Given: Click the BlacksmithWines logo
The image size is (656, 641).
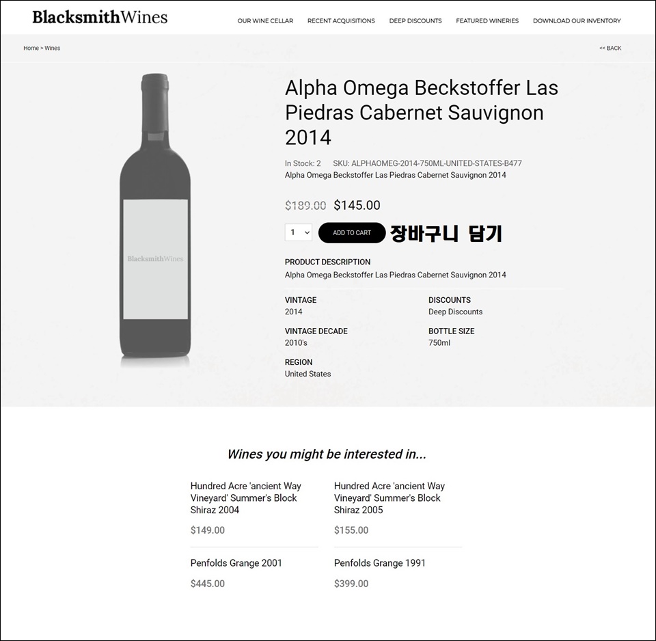Looking at the screenshot, I should 100,17.
